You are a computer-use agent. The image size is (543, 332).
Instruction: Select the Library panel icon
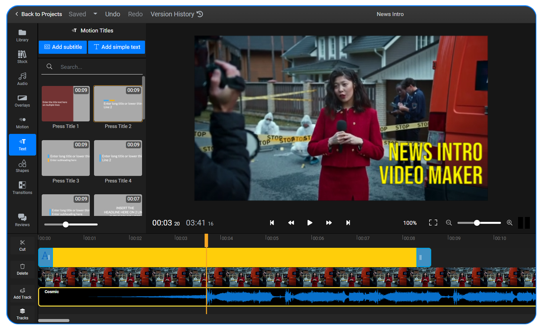point(22,35)
